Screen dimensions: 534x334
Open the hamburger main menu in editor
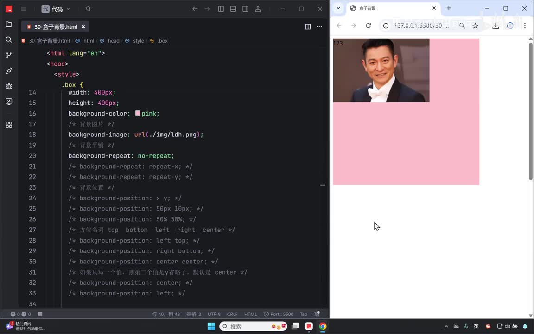(x=24, y=9)
